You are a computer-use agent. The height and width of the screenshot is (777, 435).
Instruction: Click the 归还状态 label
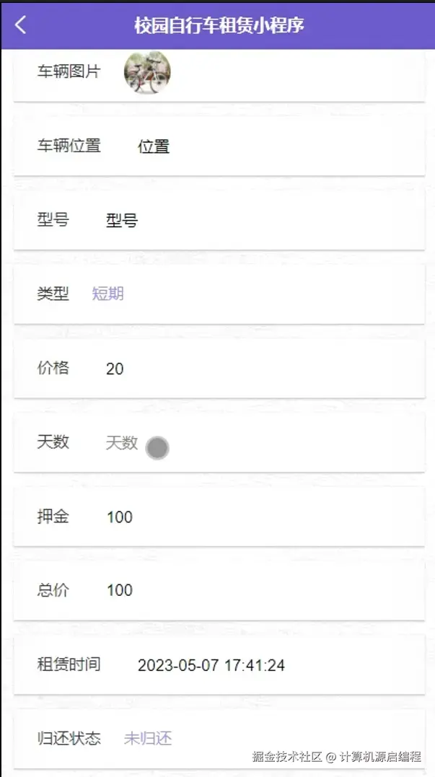pyautogui.click(x=69, y=738)
